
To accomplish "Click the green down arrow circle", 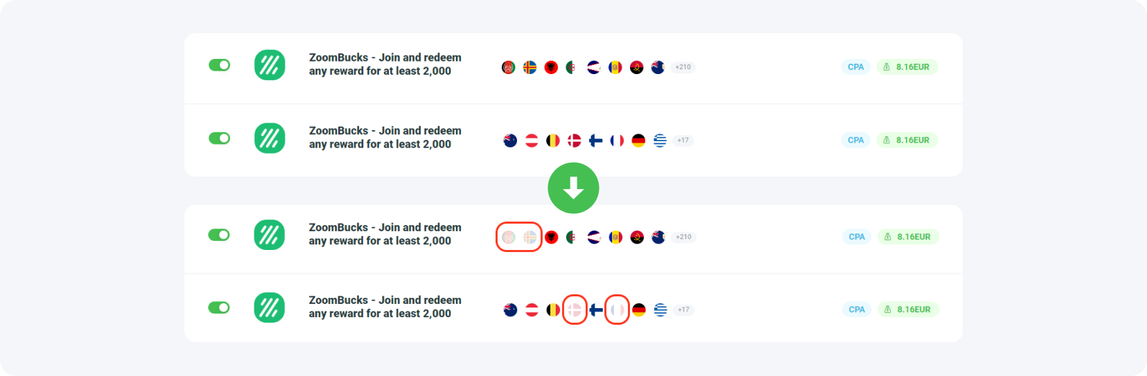I will click(x=573, y=188).
